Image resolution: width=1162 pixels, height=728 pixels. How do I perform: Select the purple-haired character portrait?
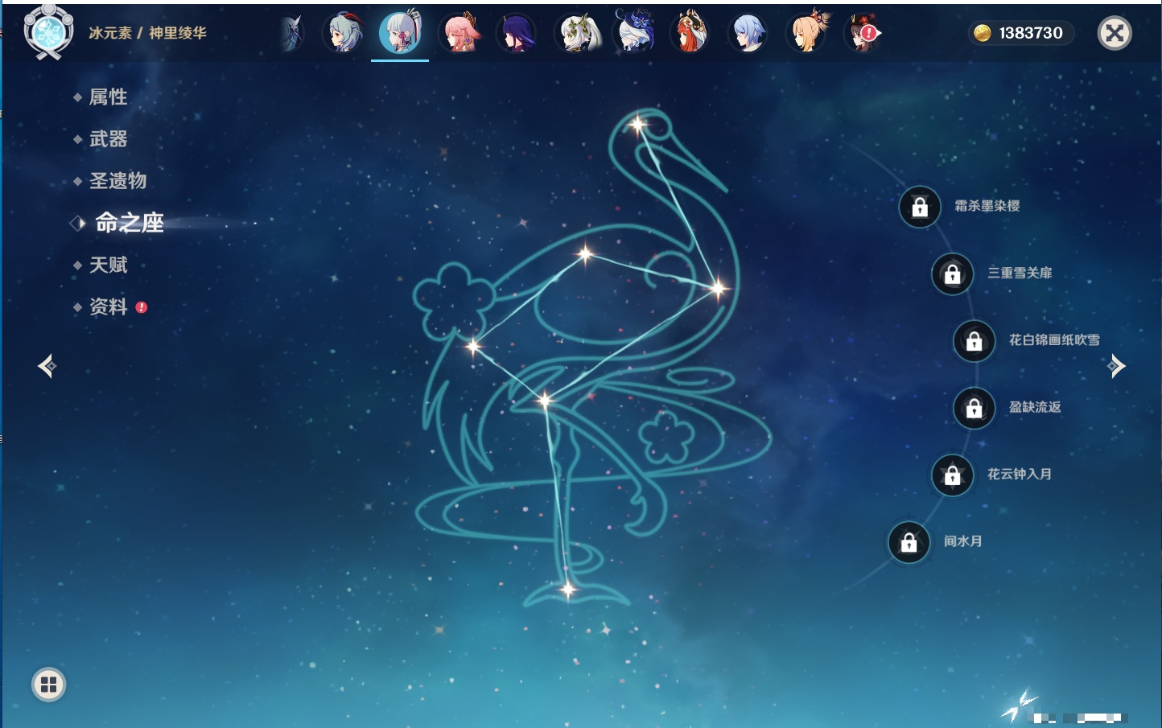517,34
